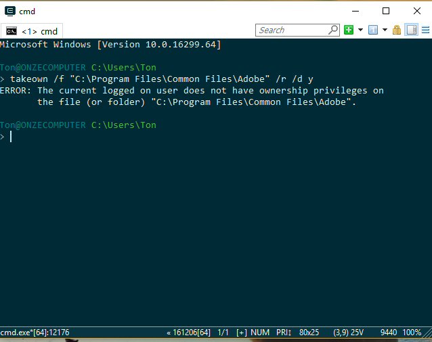Click cmd.exe*[64]:12176 status entry
The height and width of the screenshot is (342, 432).
coord(35,333)
